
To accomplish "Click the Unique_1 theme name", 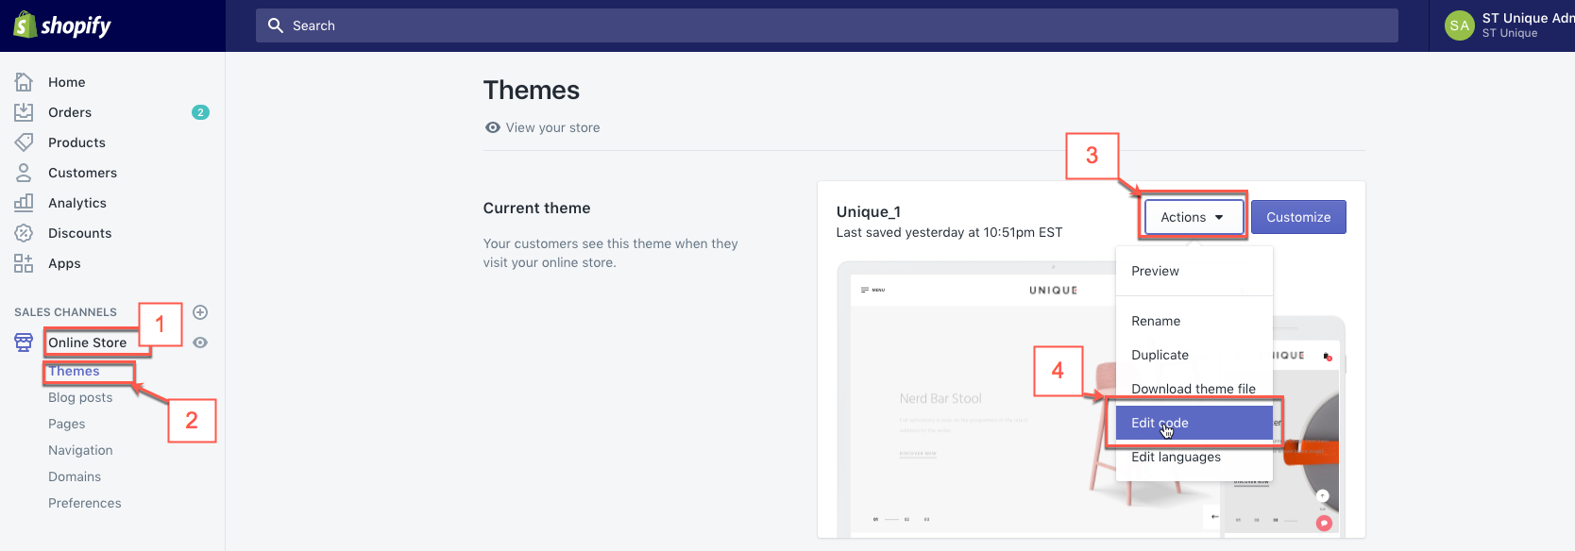I will 868,211.
